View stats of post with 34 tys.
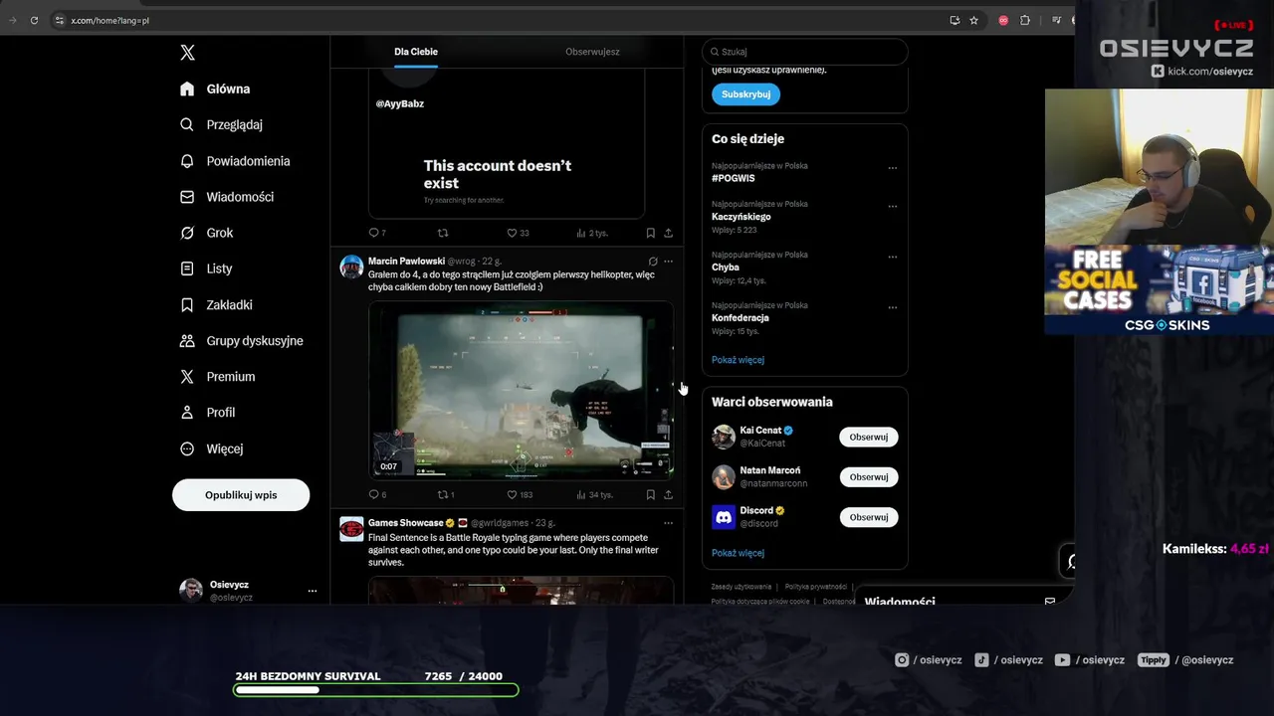This screenshot has width=1274, height=716. pyautogui.click(x=593, y=494)
